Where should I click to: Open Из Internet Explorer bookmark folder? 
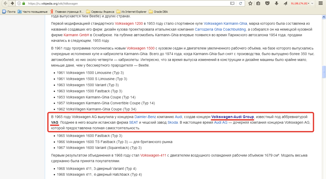pos(131,11)
